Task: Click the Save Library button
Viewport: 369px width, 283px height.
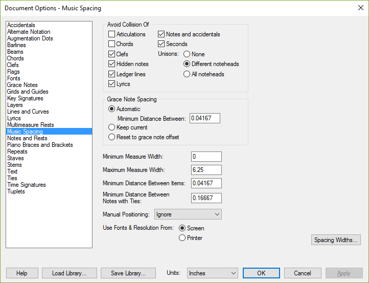Action: [x=128, y=273]
